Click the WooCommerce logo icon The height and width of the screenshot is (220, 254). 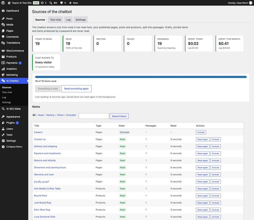pyautogui.click(x=3, y=51)
